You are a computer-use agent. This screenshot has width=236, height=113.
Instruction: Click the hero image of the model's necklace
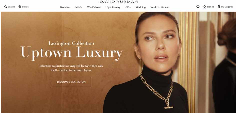[156, 90]
